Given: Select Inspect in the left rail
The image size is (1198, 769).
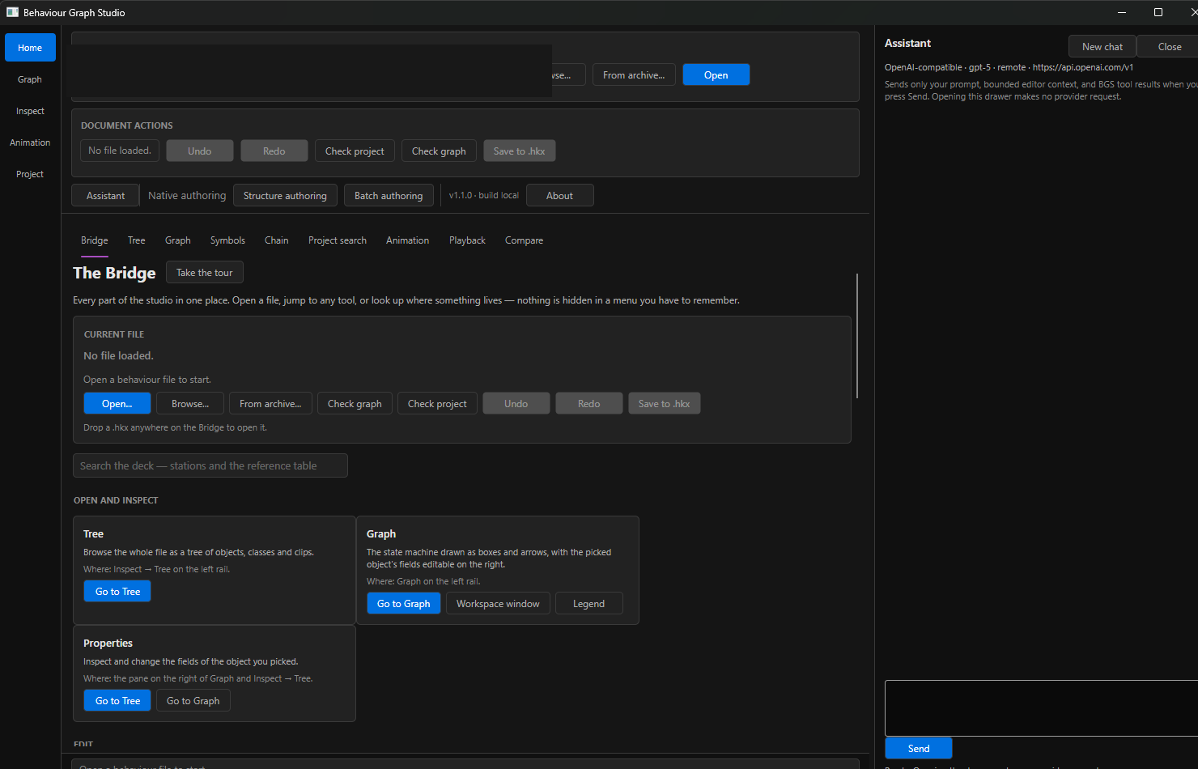Looking at the screenshot, I should point(30,111).
